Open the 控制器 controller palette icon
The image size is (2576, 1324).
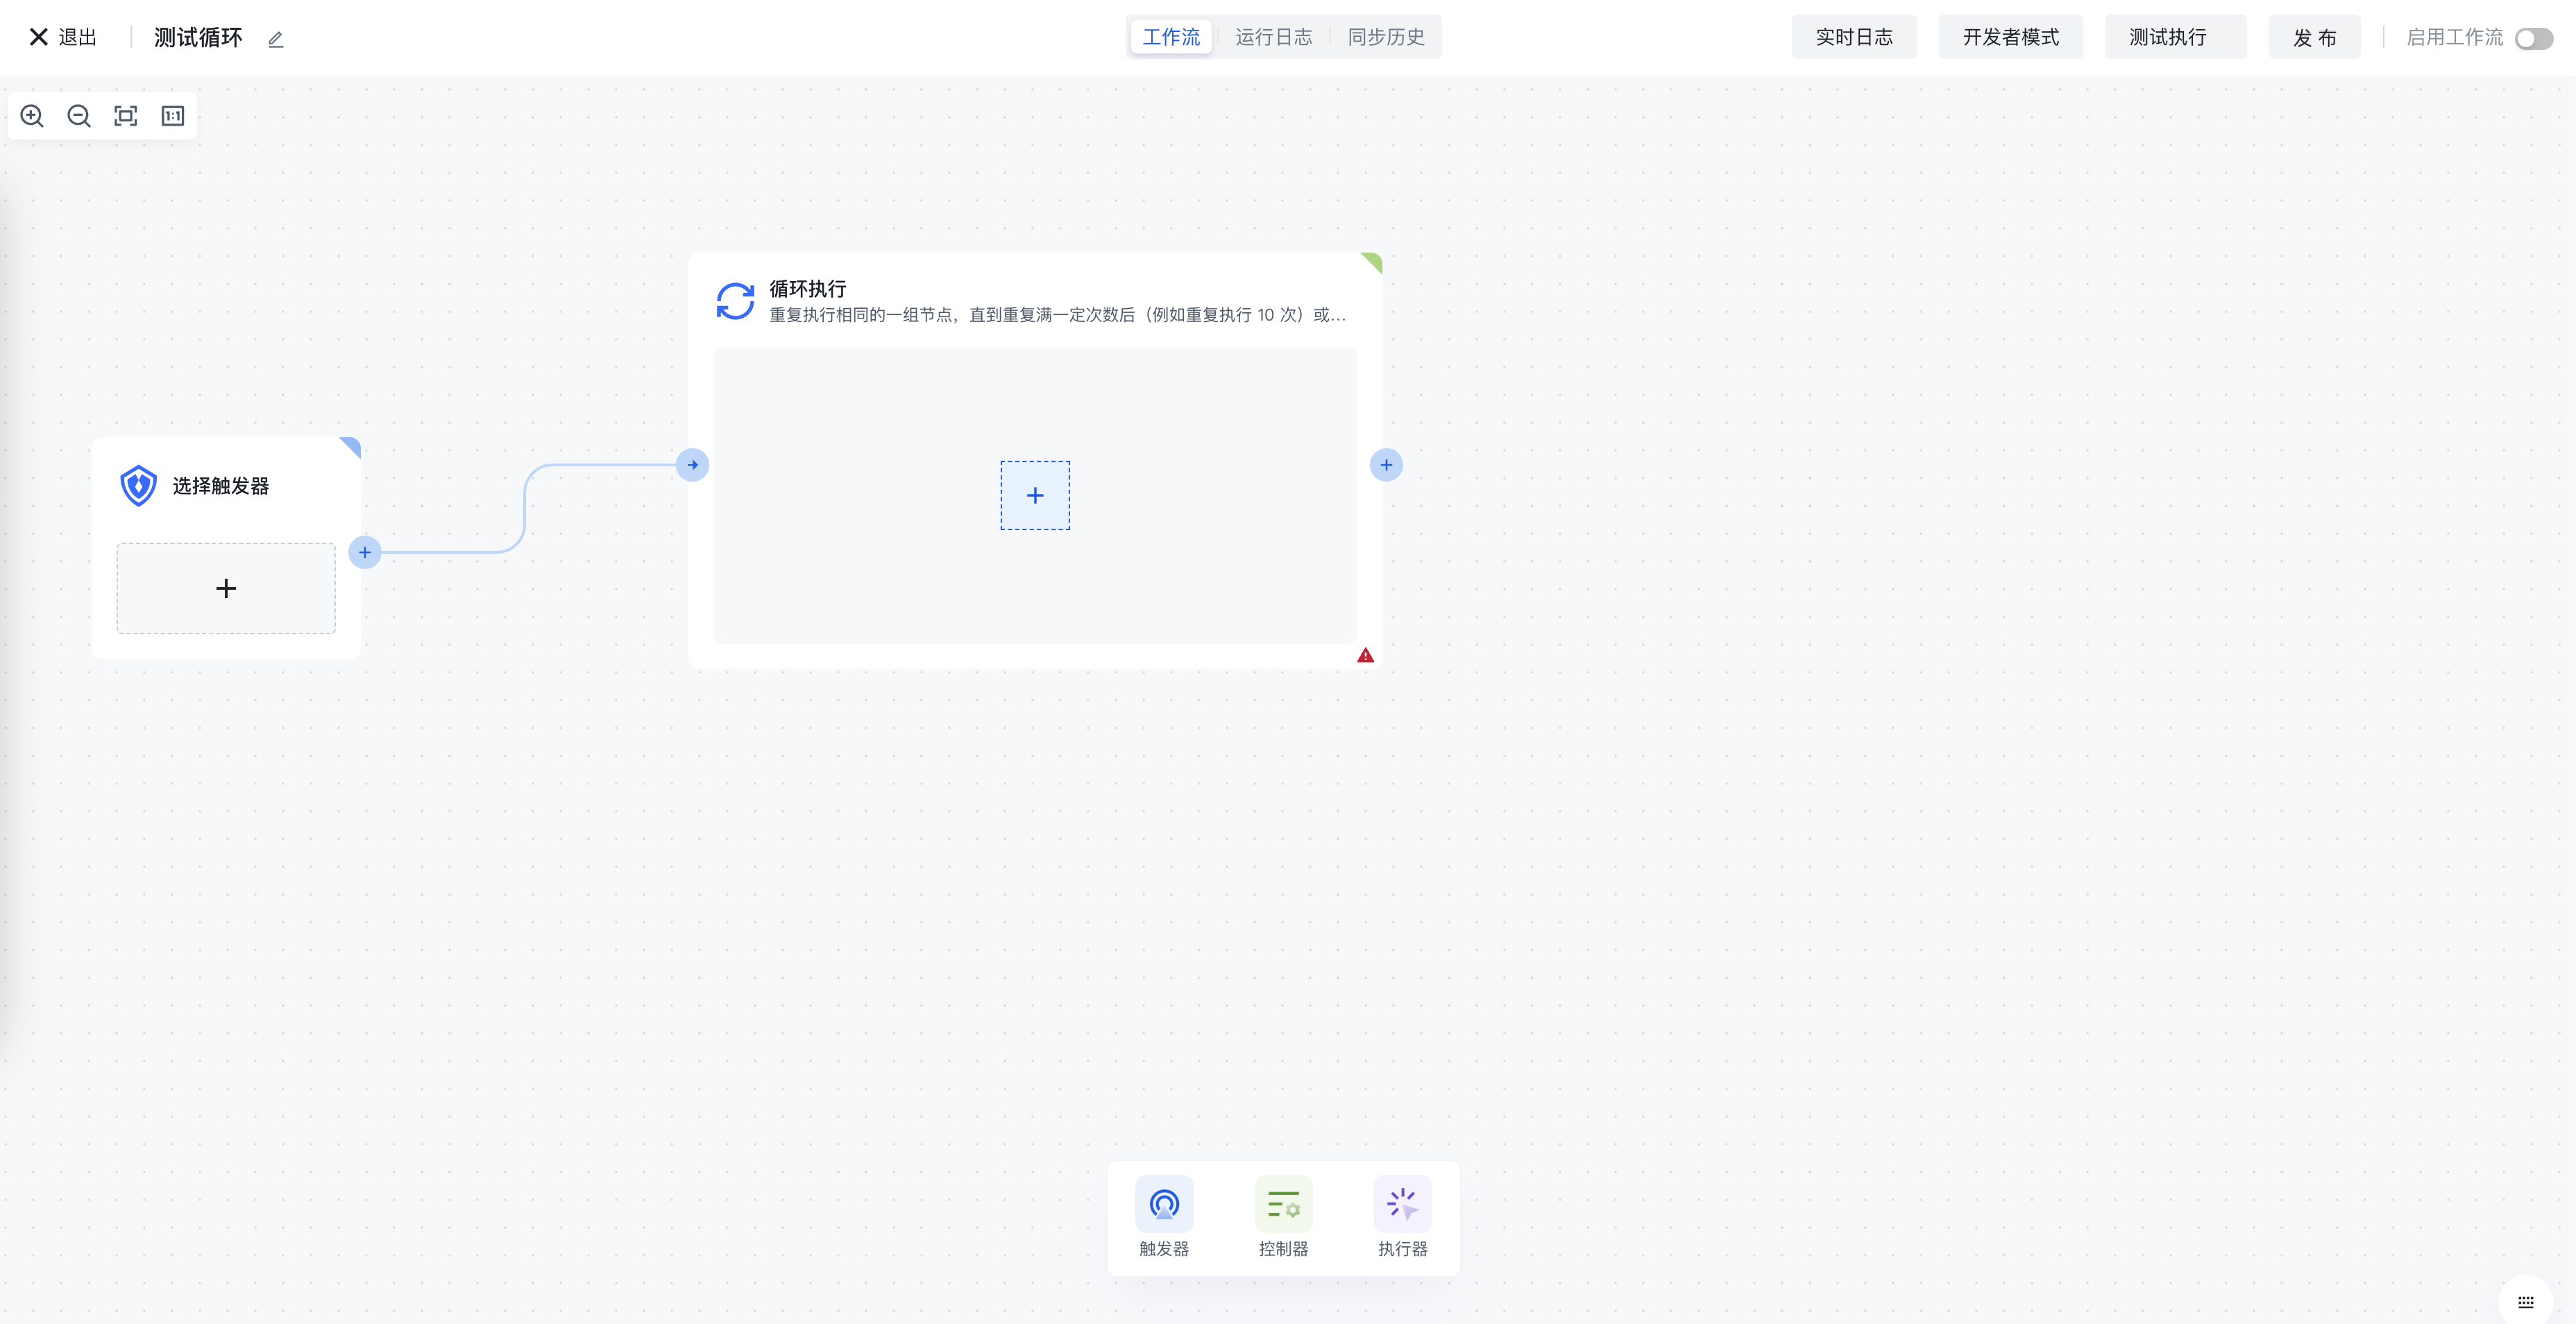pyautogui.click(x=1283, y=1204)
